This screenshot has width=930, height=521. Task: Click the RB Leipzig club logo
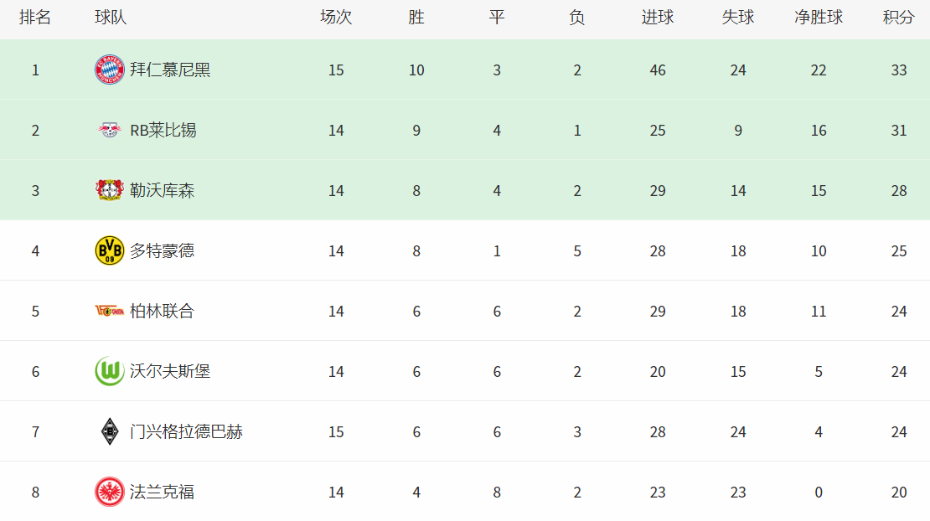[109, 130]
